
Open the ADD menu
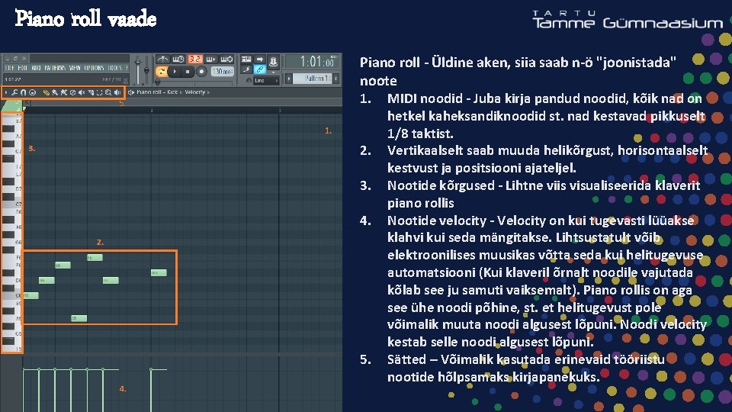pyautogui.click(x=36, y=68)
